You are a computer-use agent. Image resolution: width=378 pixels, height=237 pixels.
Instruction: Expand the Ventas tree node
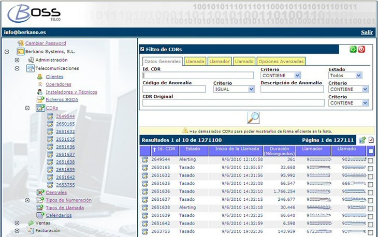tap(17, 223)
